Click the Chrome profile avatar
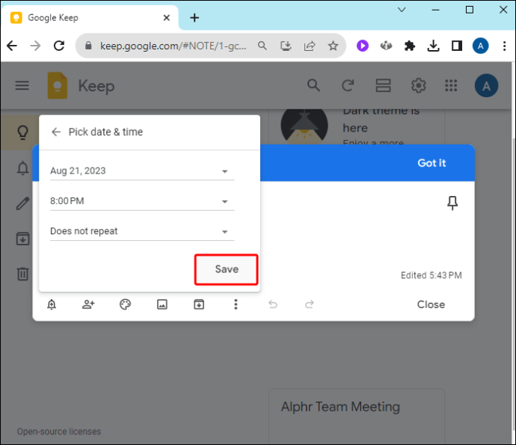This screenshot has height=445, width=516. pos(480,46)
